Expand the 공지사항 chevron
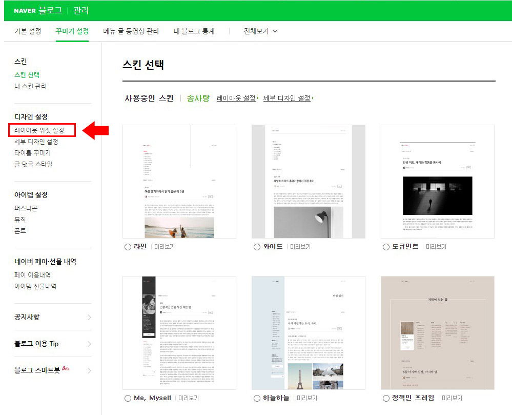Viewport: 512px width, 415px height. coord(89,318)
